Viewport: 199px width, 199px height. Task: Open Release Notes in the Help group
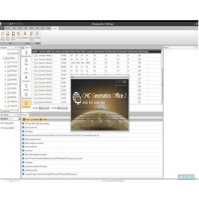pyautogui.click(x=8, y=36)
